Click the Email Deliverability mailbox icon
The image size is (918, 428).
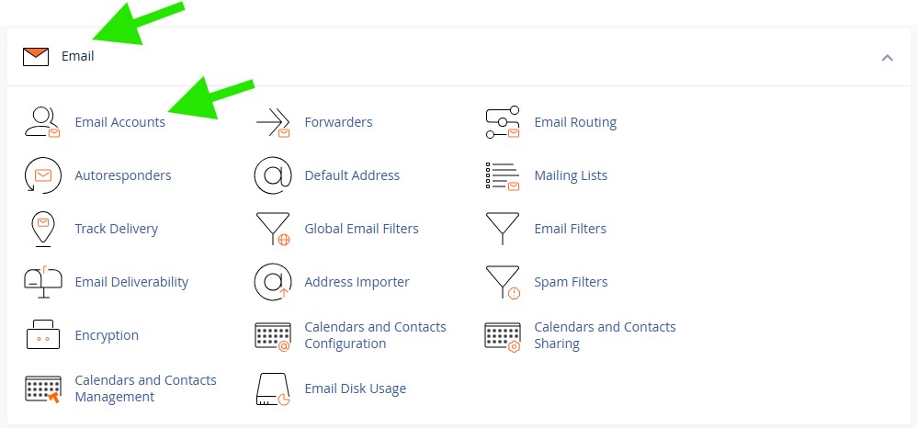pos(42,282)
